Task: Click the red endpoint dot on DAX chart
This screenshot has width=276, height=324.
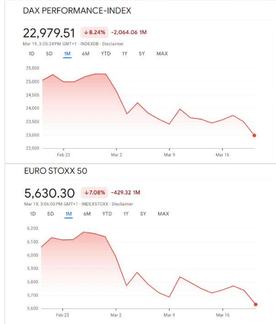Action: coord(254,135)
